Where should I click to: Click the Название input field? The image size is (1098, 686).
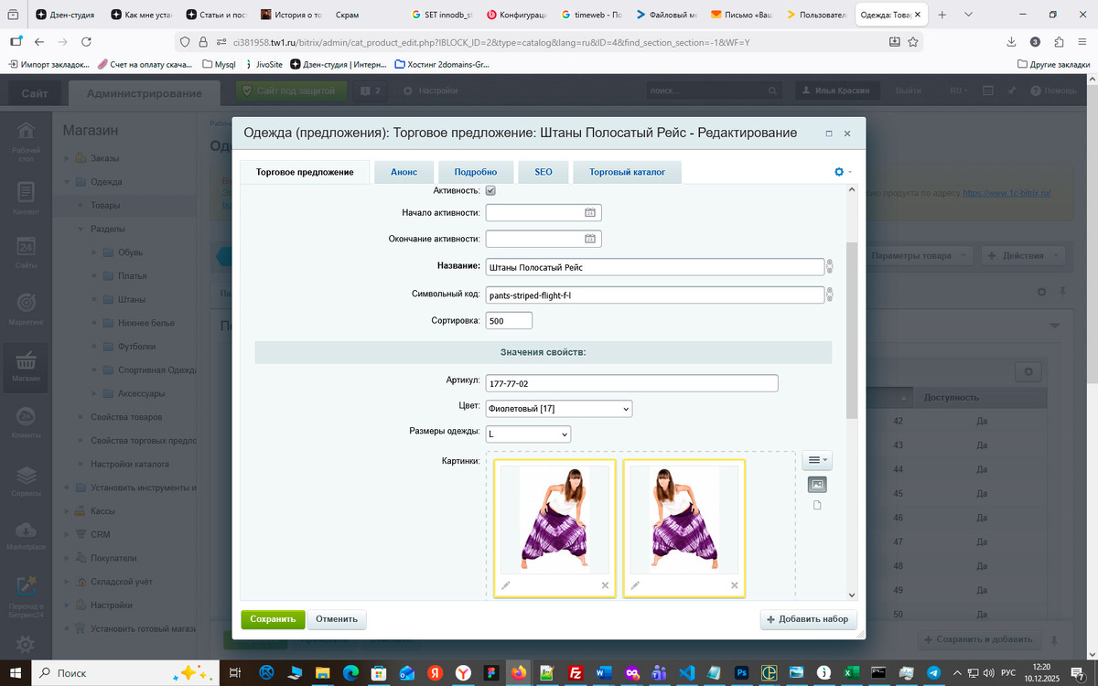(x=655, y=267)
